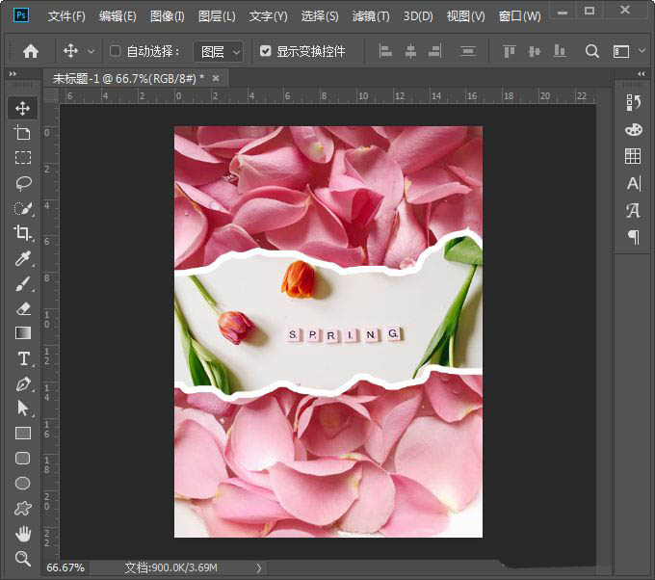Open the 选择(S) menu
This screenshot has height=580, width=655.
click(320, 15)
